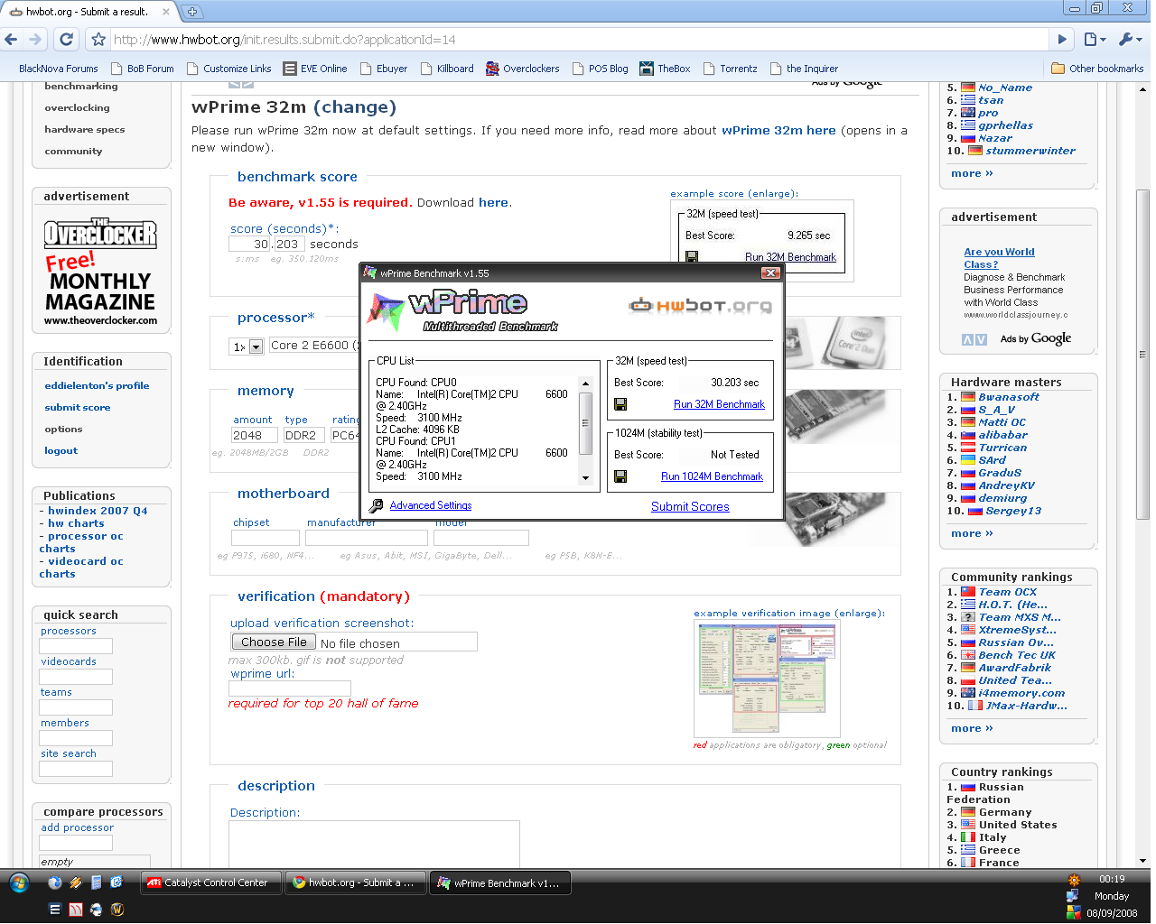The image size is (1156, 924).
Task: Click the eddielenton's profile link
Action: [x=97, y=386]
